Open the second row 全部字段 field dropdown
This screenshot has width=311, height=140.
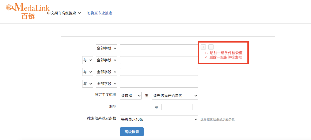click(107, 60)
